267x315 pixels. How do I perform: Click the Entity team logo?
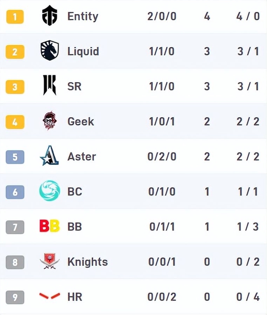[x=50, y=16]
